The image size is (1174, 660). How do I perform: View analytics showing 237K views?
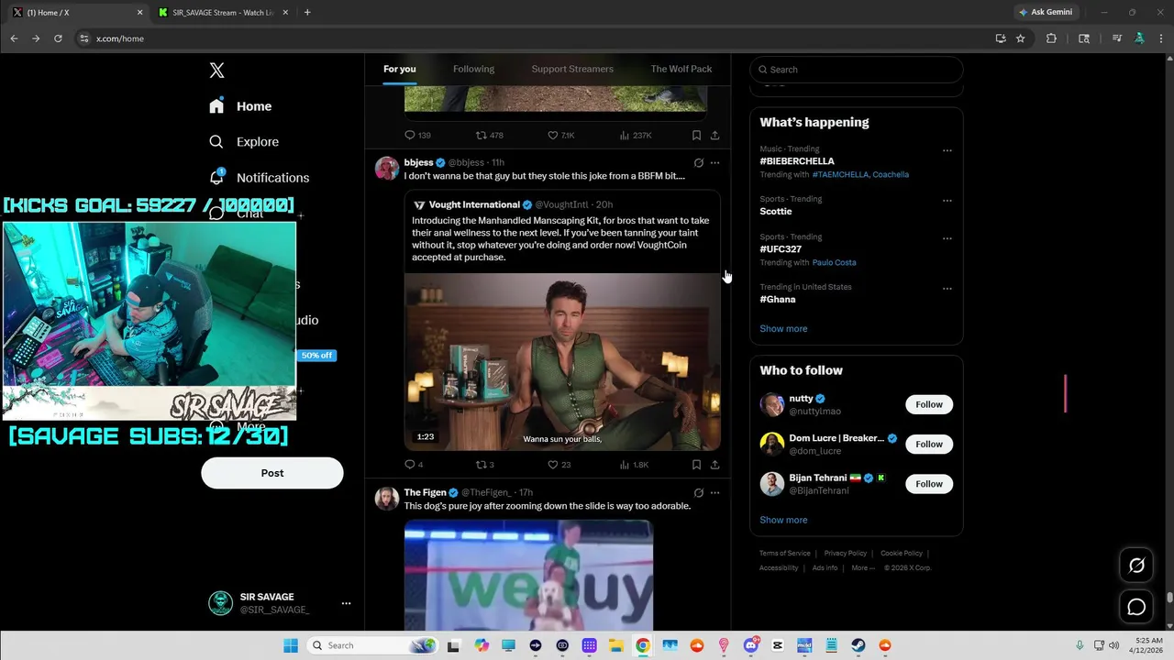[x=636, y=135]
